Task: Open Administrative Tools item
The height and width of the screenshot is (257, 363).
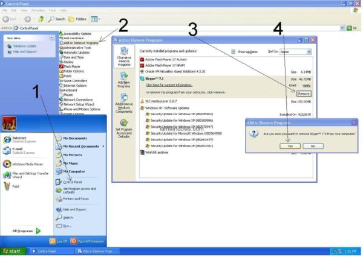Action: click(x=75, y=48)
